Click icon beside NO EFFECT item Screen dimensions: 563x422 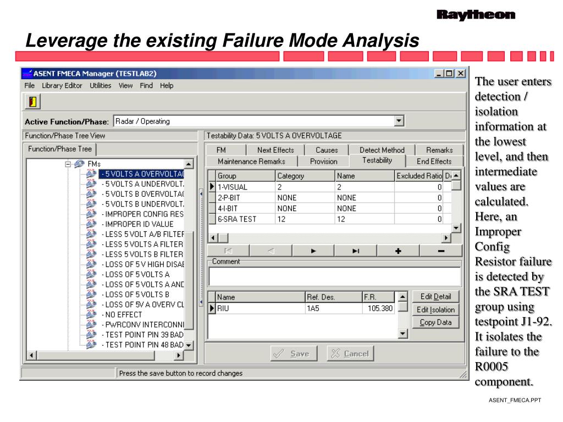92,314
